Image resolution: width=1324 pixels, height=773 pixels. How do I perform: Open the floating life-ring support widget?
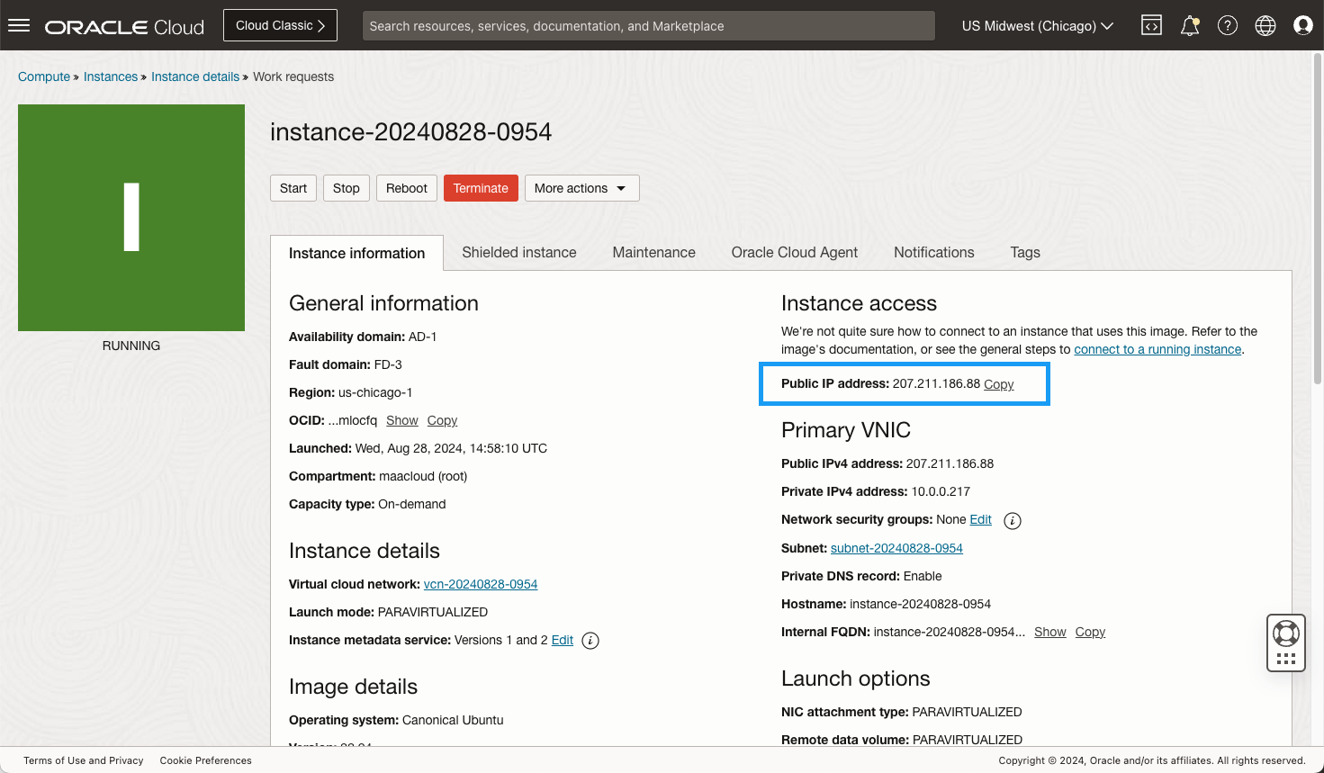(x=1285, y=634)
